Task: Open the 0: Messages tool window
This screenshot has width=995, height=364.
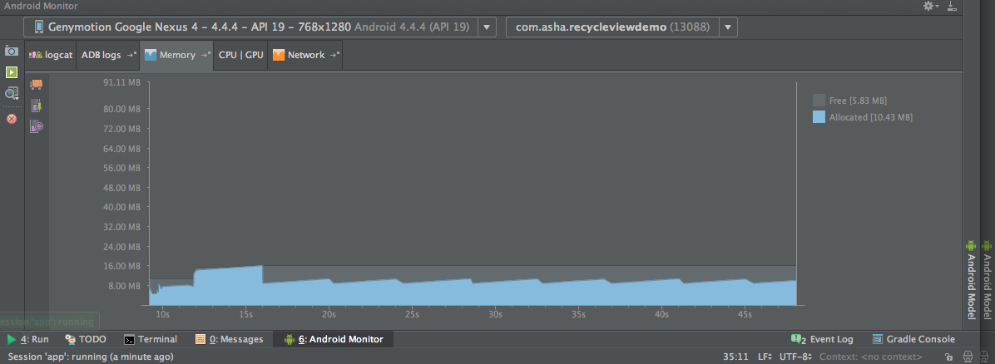Action: click(x=229, y=339)
